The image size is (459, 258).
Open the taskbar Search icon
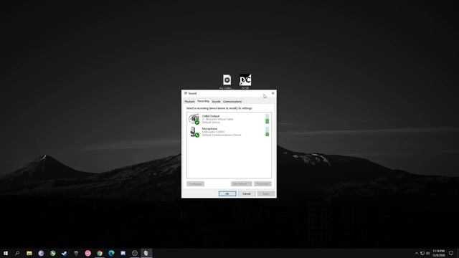17,253
